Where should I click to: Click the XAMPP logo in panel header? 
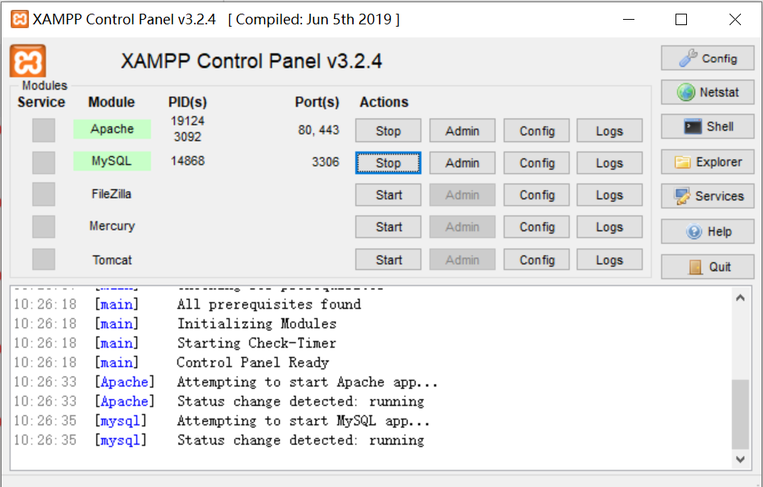(x=27, y=61)
